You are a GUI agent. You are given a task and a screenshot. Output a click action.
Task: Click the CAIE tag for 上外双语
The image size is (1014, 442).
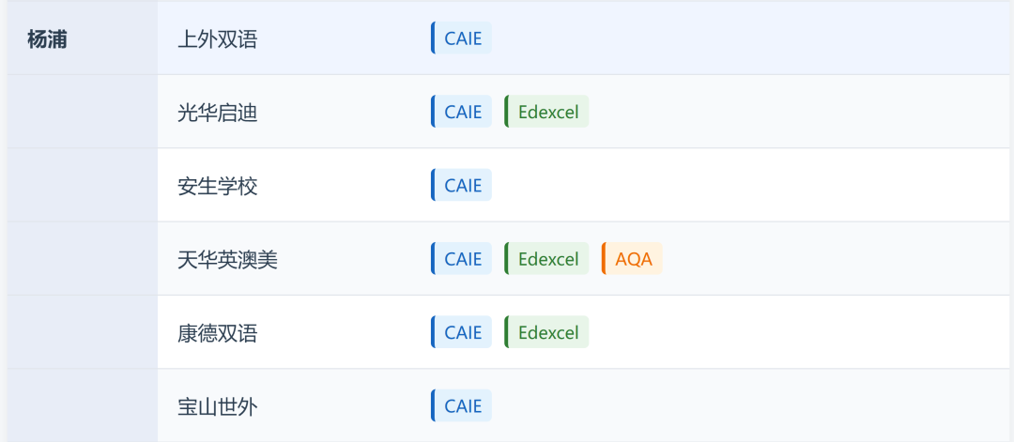pos(462,38)
